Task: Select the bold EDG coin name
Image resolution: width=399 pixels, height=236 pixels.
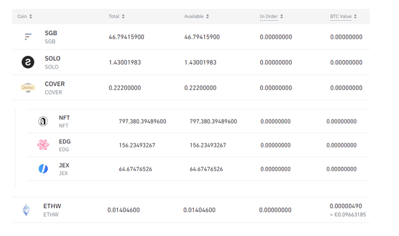Action: [65, 141]
